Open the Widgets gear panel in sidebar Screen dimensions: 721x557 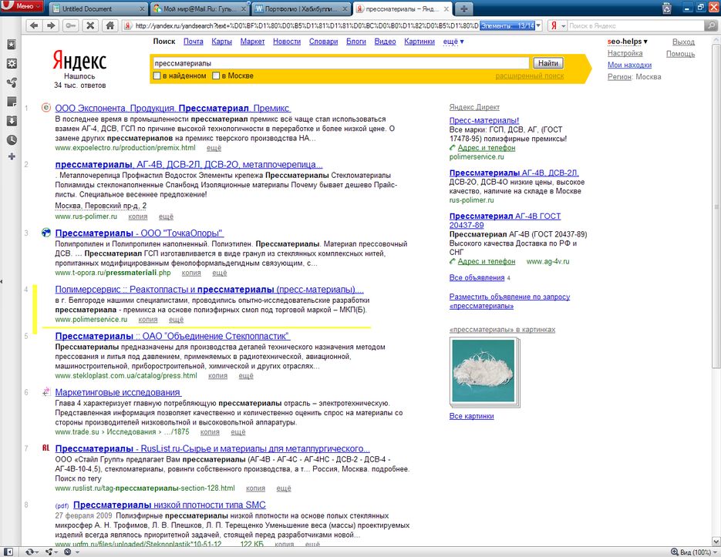12,63
